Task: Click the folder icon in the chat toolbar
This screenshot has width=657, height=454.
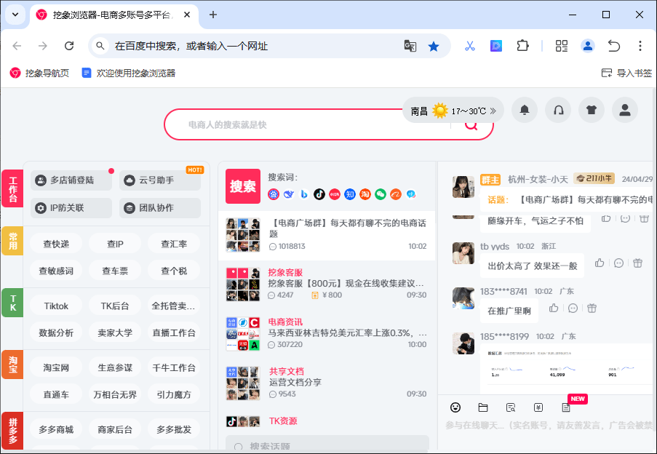Action: point(482,407)
